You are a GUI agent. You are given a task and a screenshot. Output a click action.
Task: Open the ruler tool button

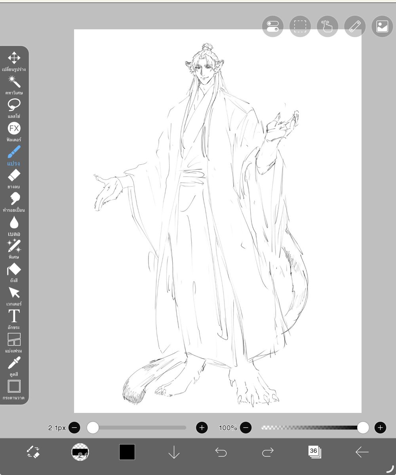coord(355,27)
